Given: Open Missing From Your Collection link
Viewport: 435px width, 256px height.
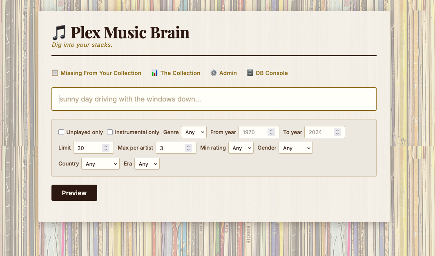Looking at the screenshot, I should (101, 73).
